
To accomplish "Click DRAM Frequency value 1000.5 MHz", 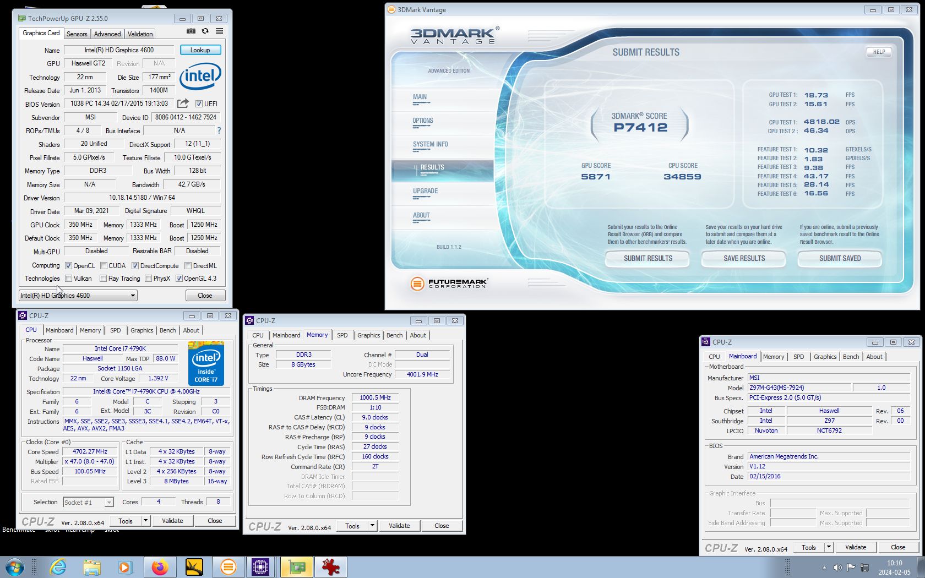I will click(375, 397).
